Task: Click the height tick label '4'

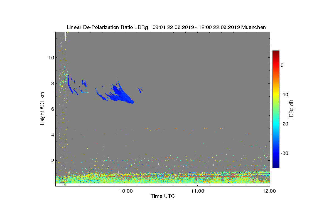Action: pos(52,135)
